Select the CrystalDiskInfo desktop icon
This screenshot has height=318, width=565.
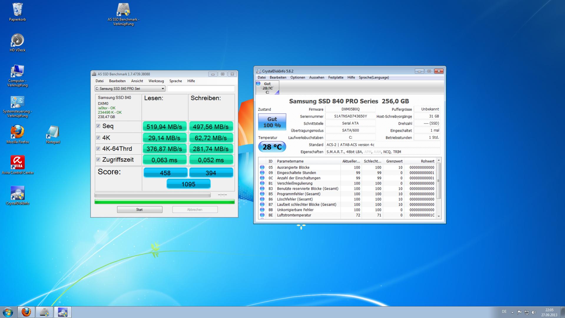pyautogui.click(x=17, y=196)
